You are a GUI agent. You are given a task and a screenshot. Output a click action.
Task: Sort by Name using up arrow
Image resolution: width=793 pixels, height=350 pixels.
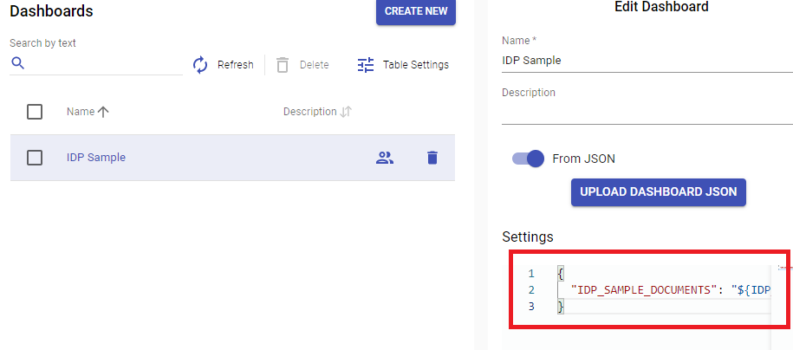click(104, 112)
